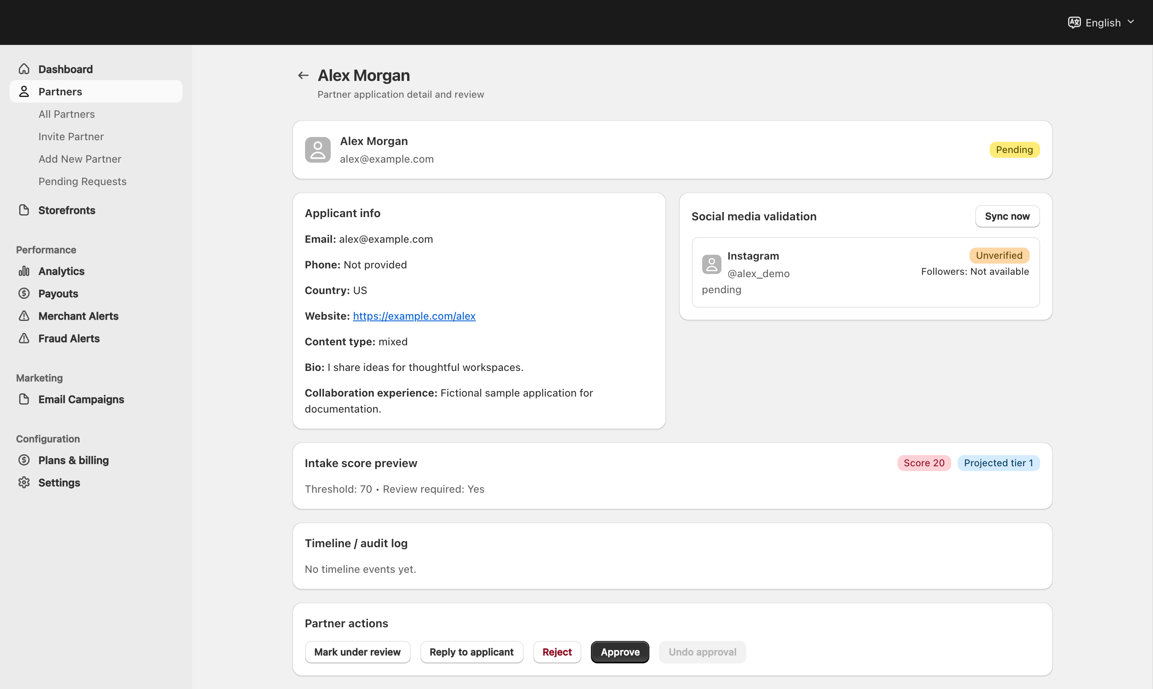Click the Email Campaigns menu label
The width and height of the screenshot is (1153, 689).
pyautogui.click(x=81, y=399)
